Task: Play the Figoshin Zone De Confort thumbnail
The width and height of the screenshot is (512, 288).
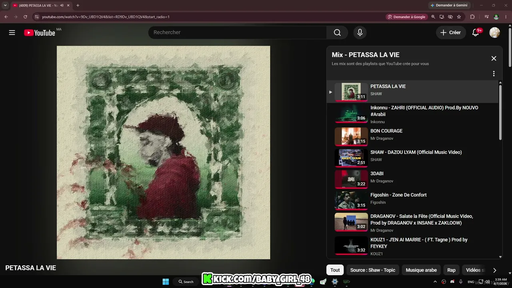Action: coord(351,200)
